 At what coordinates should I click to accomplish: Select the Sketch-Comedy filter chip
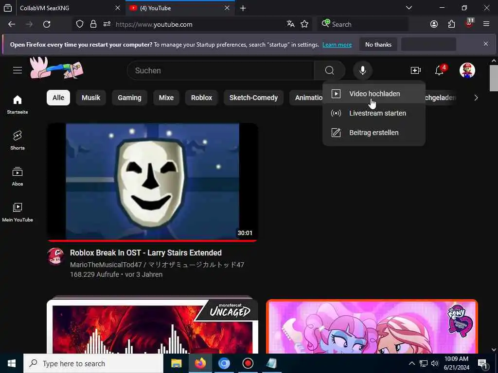253,98
